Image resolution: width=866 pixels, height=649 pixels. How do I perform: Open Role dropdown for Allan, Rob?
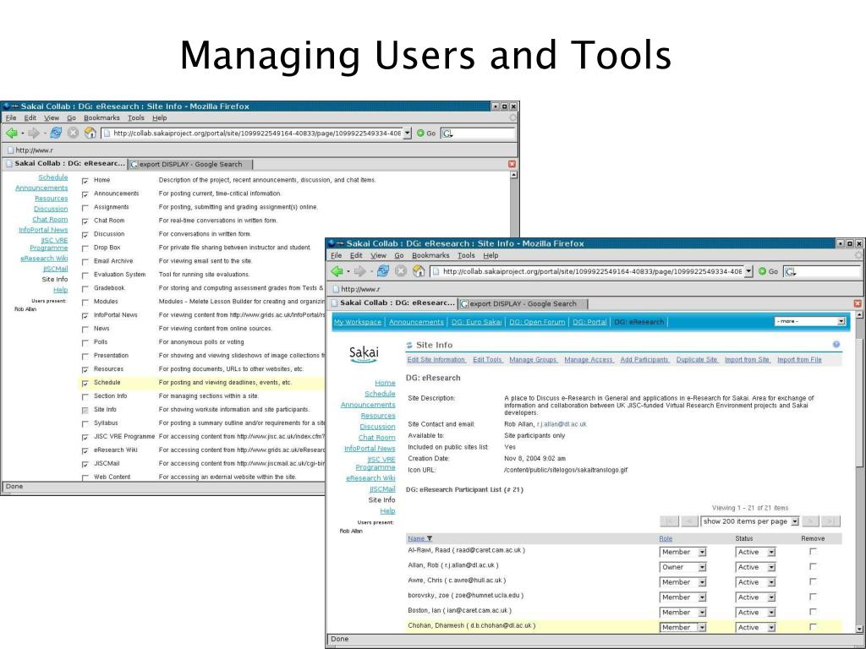point(682,567)
